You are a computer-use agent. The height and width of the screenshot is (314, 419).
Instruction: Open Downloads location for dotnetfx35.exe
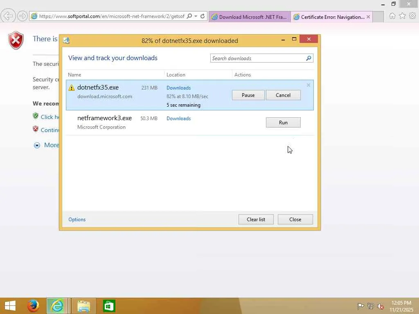pos(178,88)
